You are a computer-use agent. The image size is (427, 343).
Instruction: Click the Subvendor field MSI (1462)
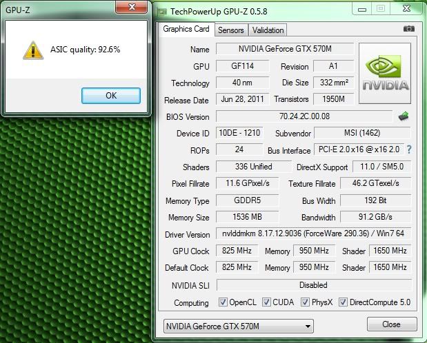tap(362, 133)
